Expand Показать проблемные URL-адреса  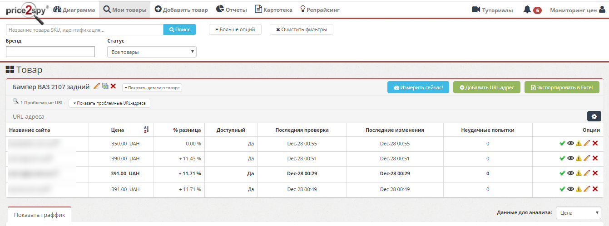pyautogui.click(x=109, y=103)
